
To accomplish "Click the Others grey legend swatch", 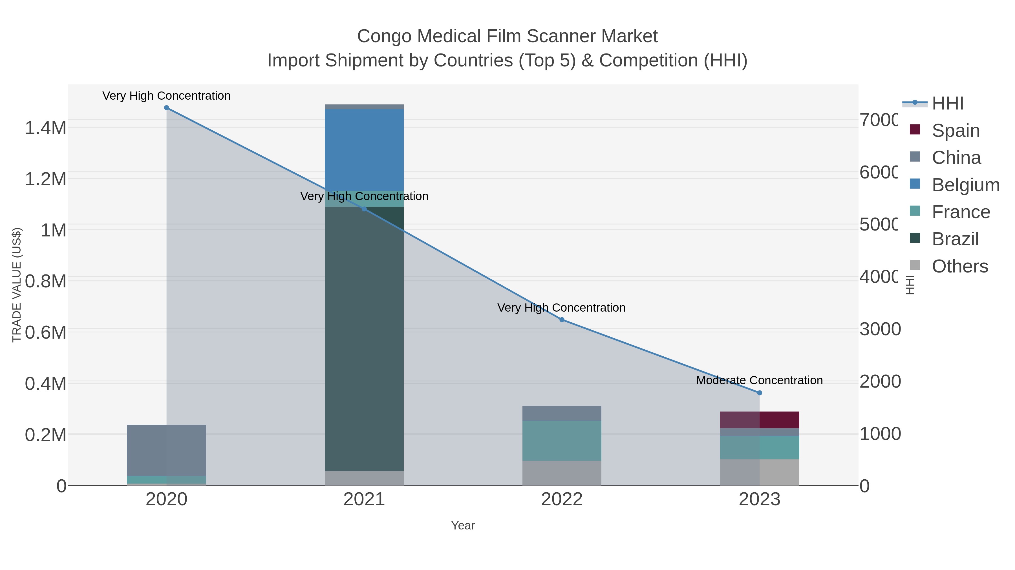I will [x=915, y=265].
